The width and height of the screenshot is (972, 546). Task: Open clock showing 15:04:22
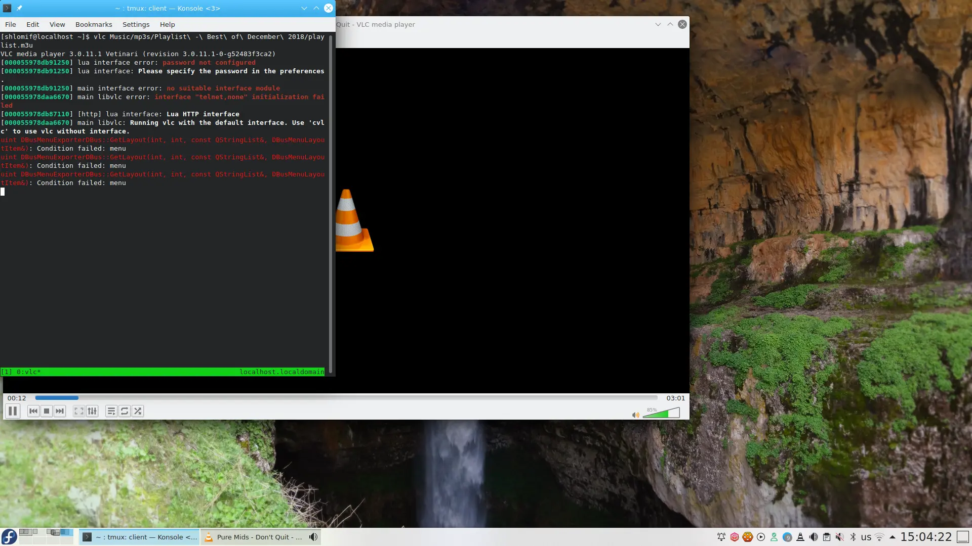926,537
